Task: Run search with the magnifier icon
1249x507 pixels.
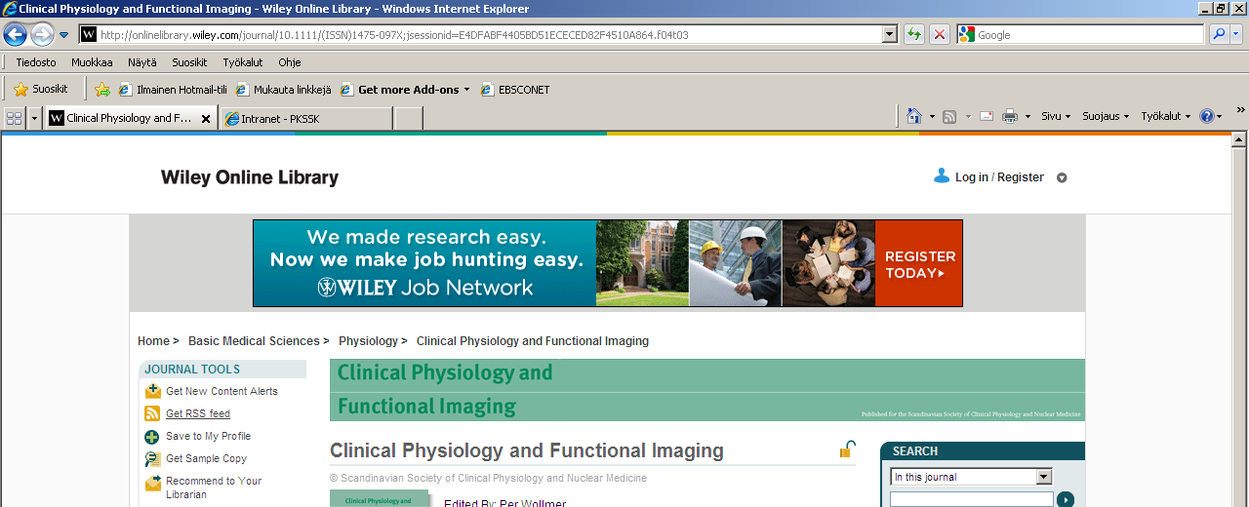Action: pyautogui.click(x=1219, y=35)
